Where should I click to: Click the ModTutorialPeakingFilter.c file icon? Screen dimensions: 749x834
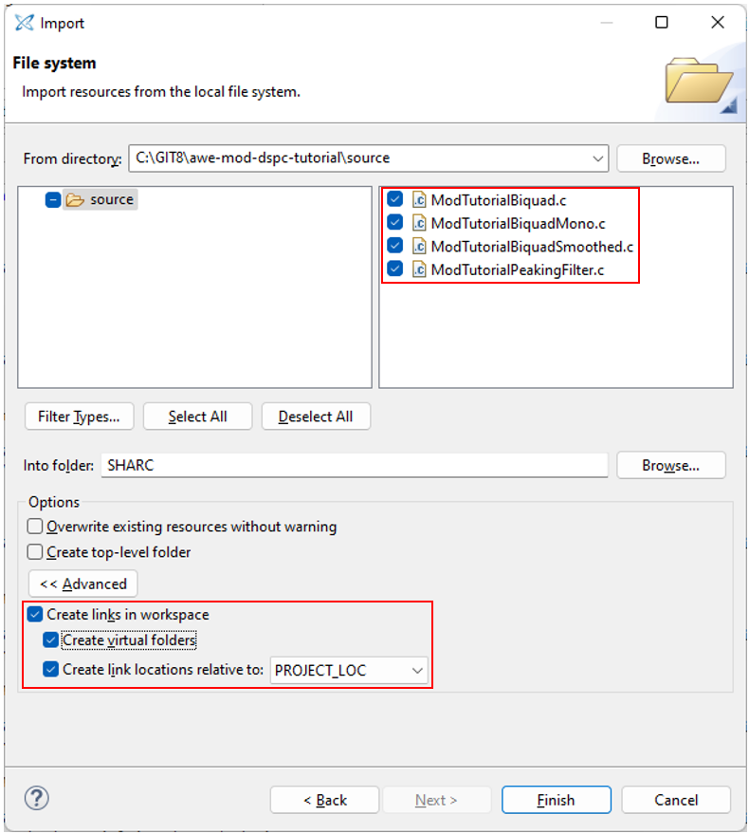[x=418, y=269]
